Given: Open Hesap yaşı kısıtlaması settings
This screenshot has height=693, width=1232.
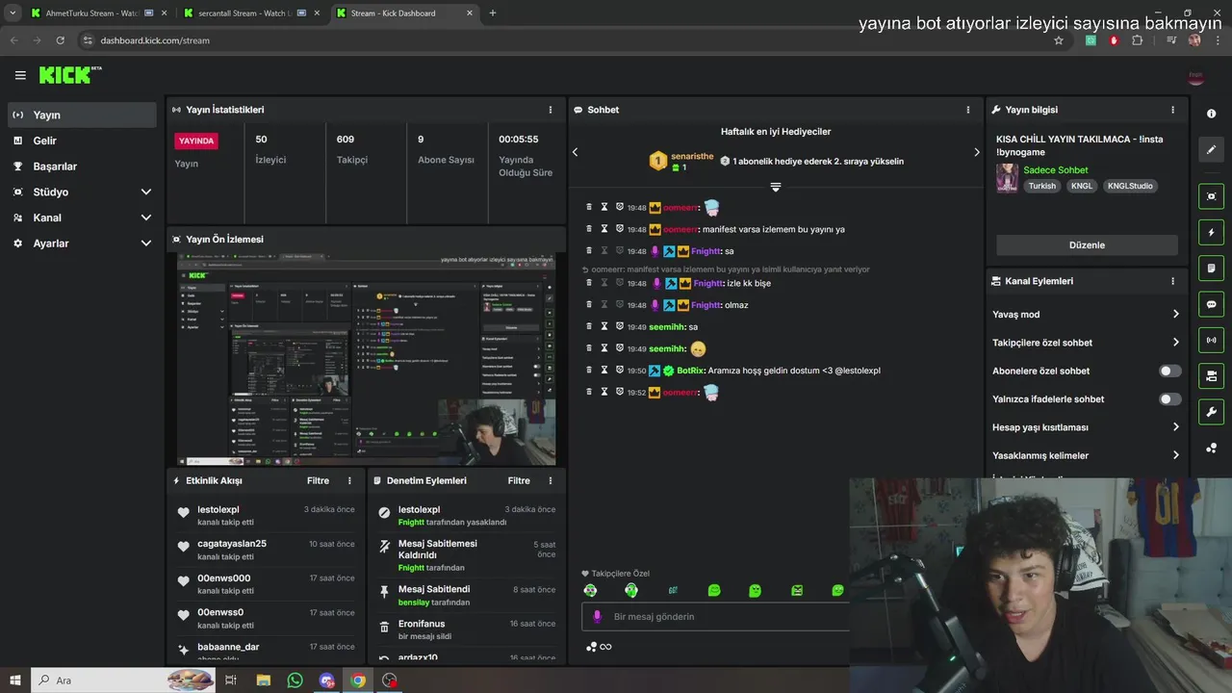Looking at the screenshot, I should (1086, 427).
